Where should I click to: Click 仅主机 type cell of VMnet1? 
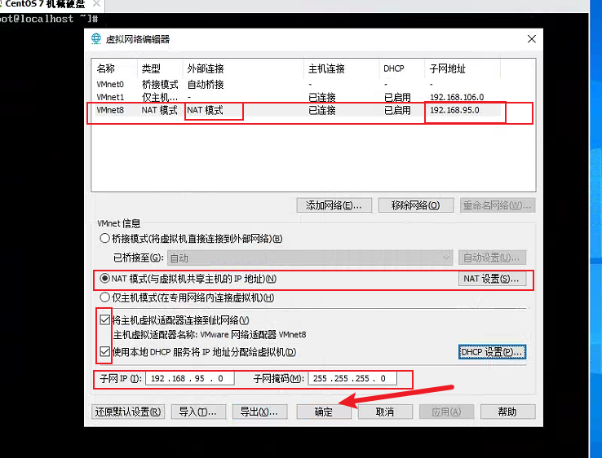tap(160, 97)
